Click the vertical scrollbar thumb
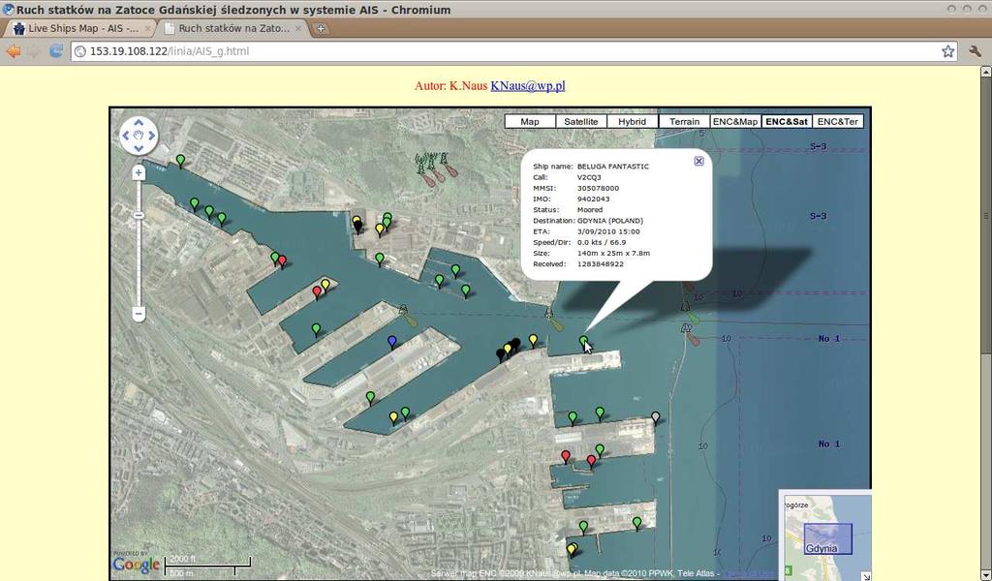Screen dimensions: 992x581 pos(985,216)
